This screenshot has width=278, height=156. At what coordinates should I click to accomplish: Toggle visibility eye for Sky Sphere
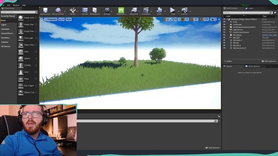[x=224, y=35]
